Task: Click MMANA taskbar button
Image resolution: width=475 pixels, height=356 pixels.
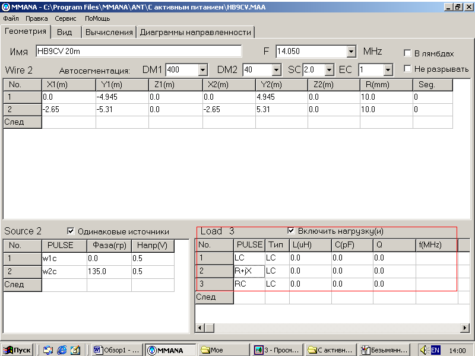Action: (170, 350)
